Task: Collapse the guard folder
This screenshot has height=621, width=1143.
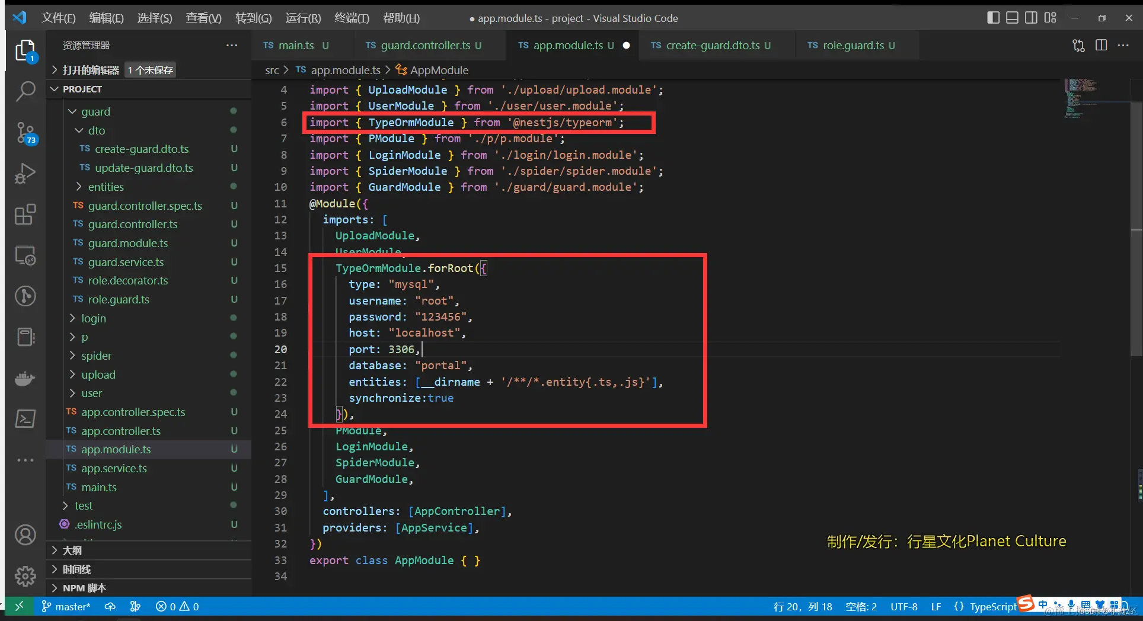Action: pyautogui.click(x=149, y=111)
